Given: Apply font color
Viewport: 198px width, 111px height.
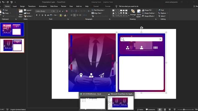Looking at the screenshot, I should [x=65, y=15].
